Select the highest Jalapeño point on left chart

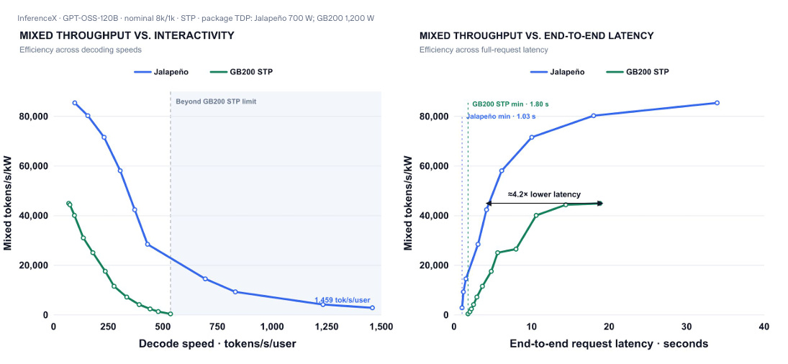pos(75,103)
